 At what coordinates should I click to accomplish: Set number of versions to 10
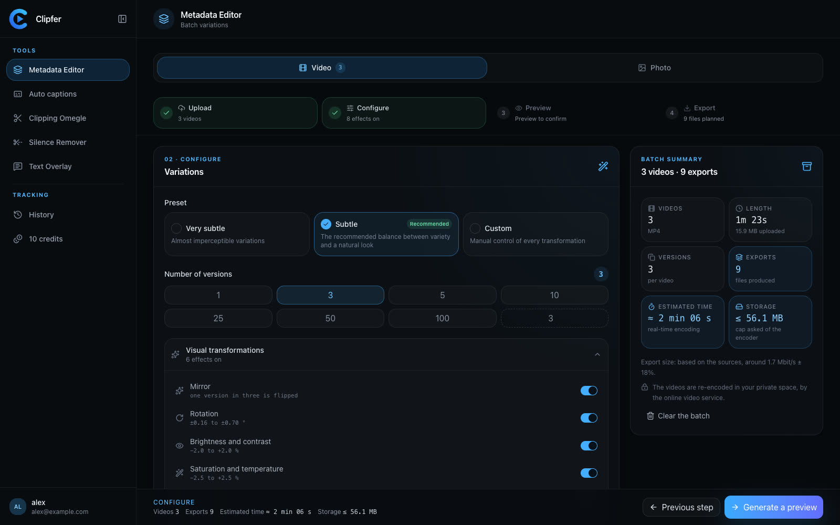554,295
